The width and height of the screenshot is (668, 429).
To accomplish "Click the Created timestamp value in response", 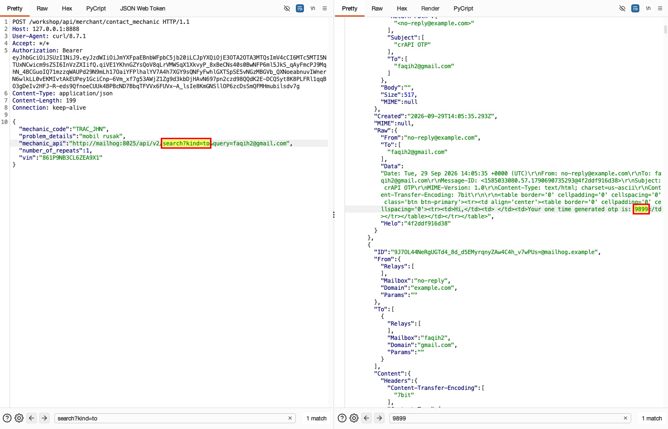I will pos(452,116).
